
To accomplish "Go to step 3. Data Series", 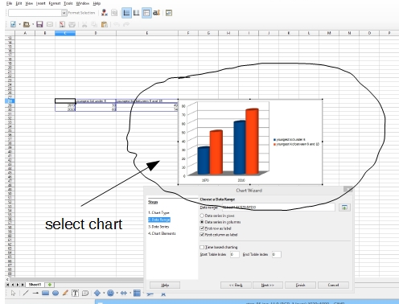I will (x=158, y=227).
